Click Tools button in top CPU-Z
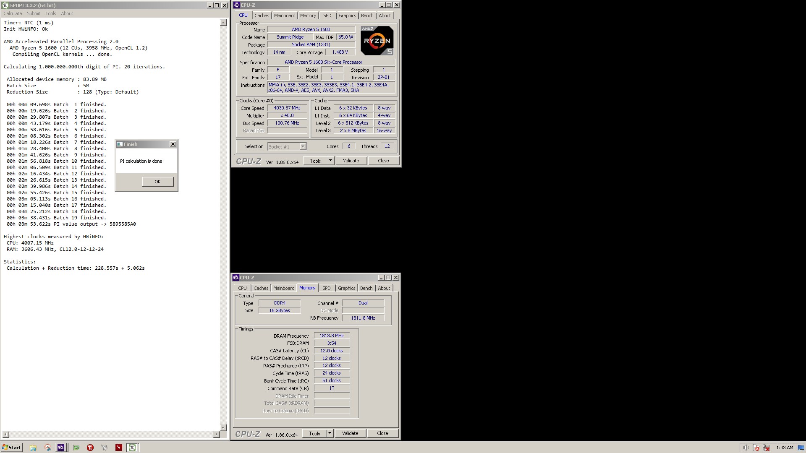The image size is (806, 453). pos(315,161)
